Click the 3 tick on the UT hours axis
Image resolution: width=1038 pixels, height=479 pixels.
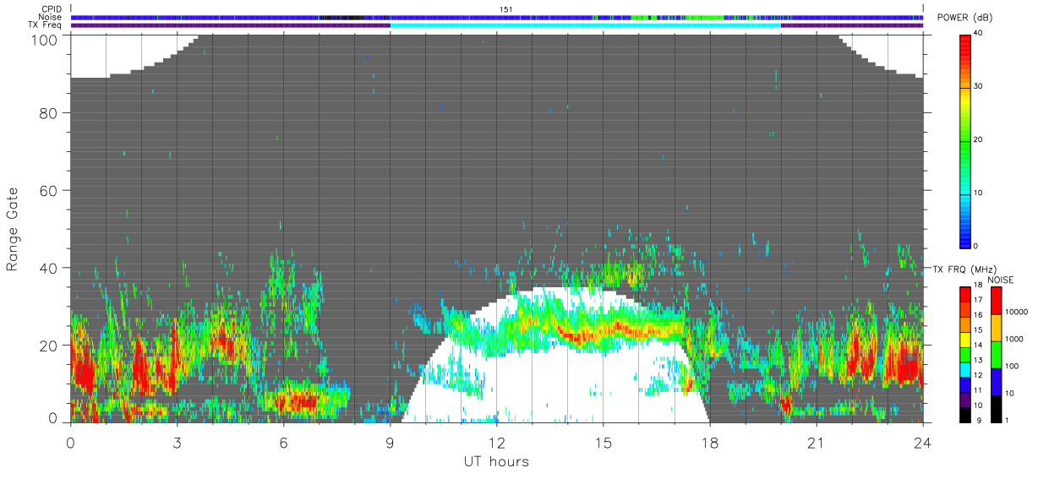pos(177,443)
